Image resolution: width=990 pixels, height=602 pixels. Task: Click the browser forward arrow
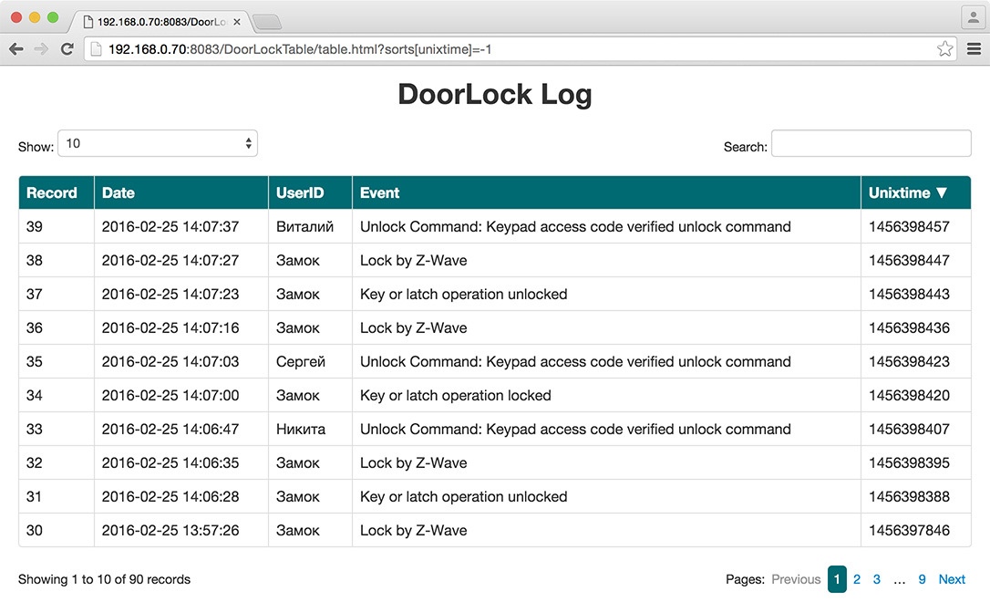(x=41, y=49)
